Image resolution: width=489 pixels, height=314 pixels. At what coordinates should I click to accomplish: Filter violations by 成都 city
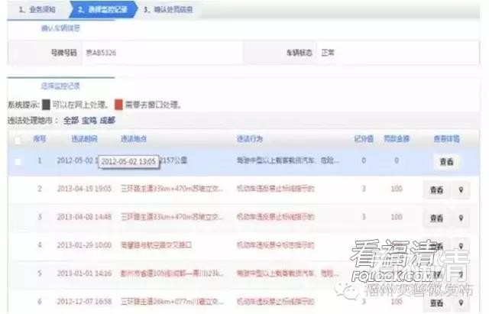[x=108, y=121]
